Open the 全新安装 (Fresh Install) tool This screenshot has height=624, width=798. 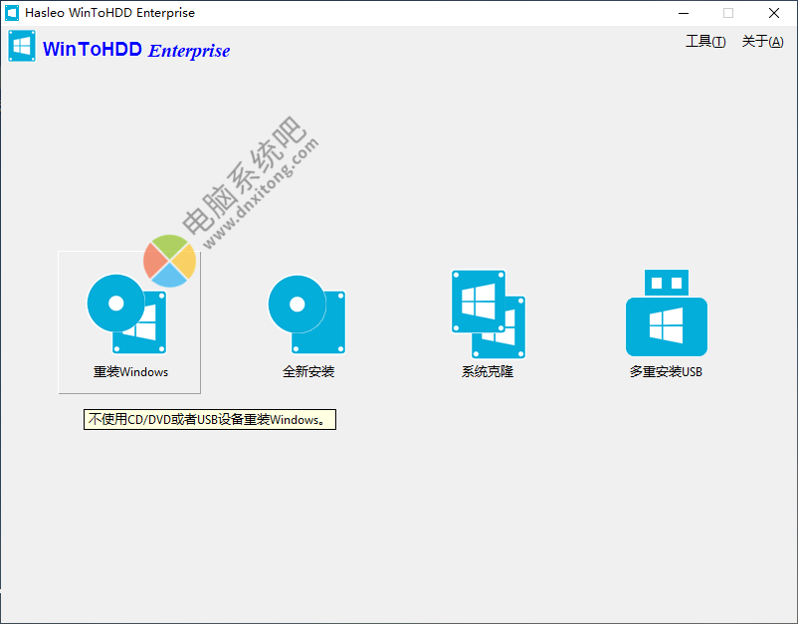[x=307, y=313]
